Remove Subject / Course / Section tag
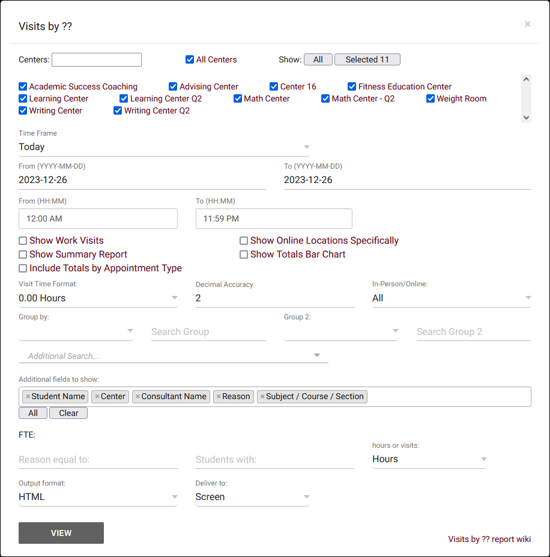The width and height of the screenshot is (550, 557). [x=262, y=397]
